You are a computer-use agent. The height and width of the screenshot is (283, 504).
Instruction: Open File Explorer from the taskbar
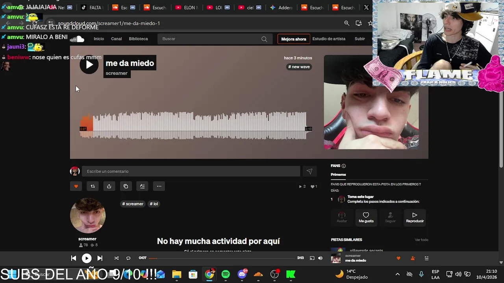point(176,274)
